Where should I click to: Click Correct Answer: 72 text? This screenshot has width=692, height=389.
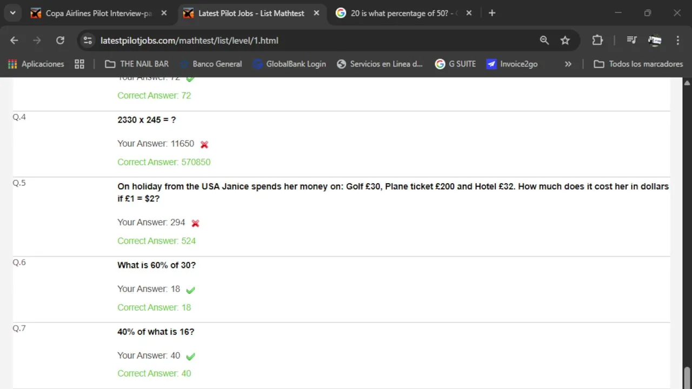click(x=154, y=96)
